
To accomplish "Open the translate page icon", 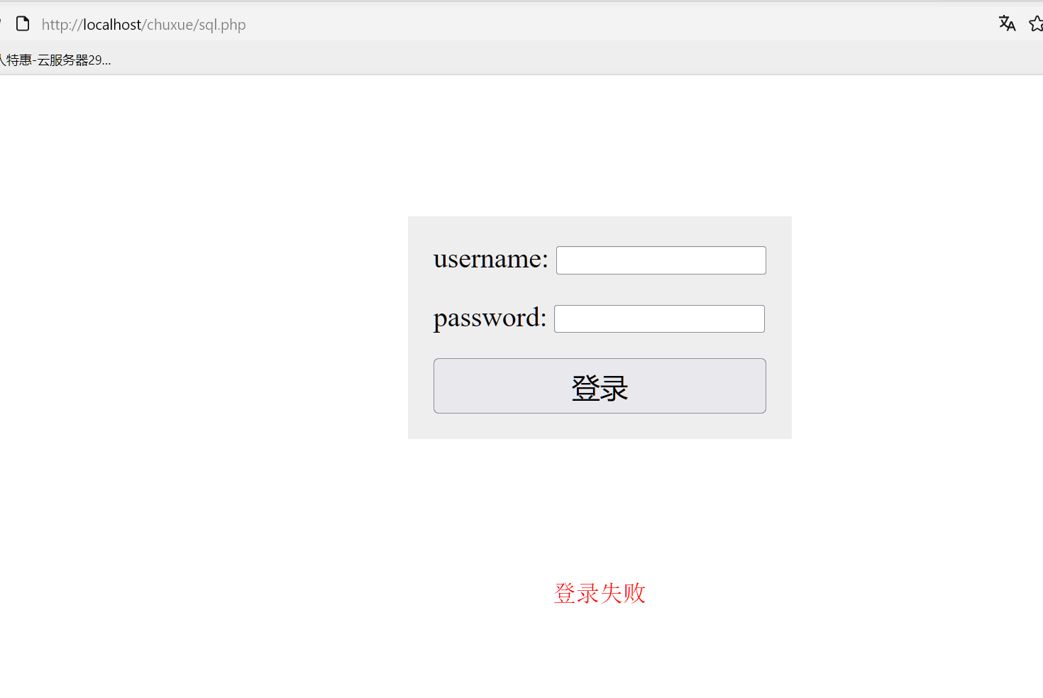I will 1007,23.
